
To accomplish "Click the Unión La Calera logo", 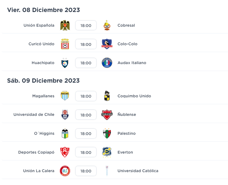I will pyautogui.click(x=65, y=171).
